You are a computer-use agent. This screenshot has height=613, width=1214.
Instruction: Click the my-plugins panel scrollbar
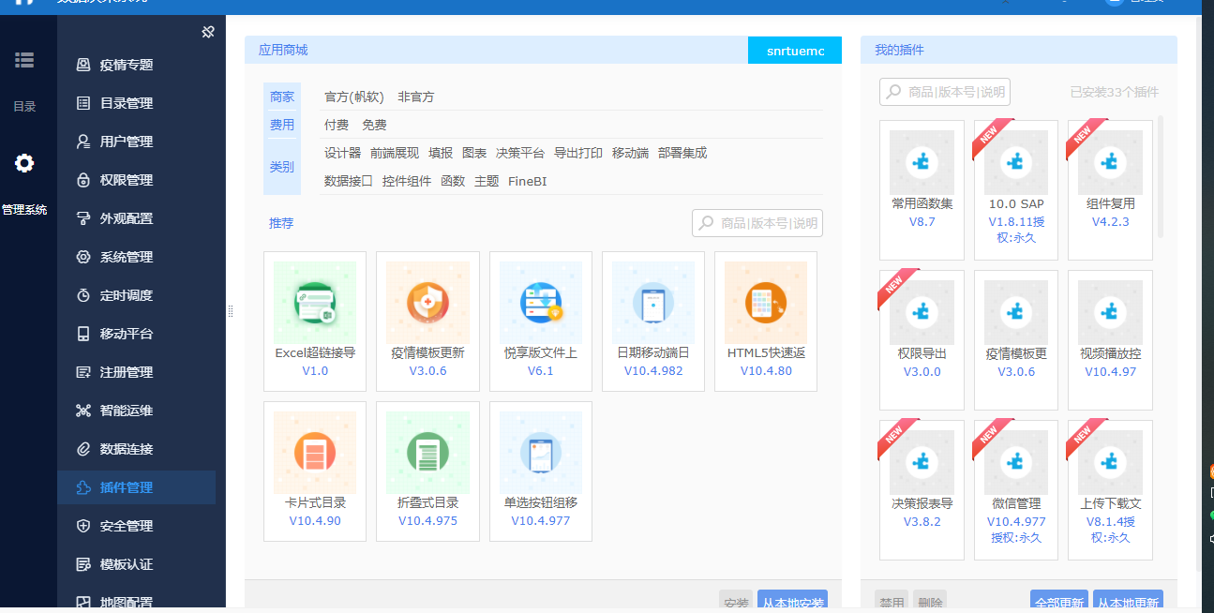tap(1161, 176)
